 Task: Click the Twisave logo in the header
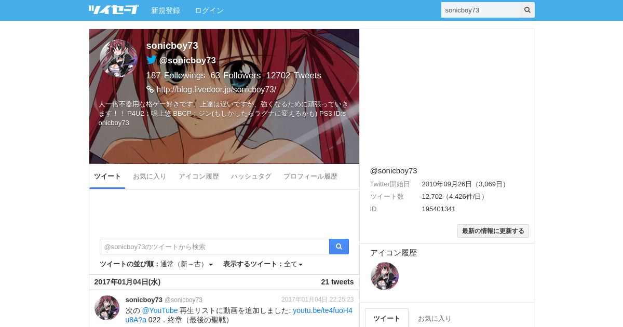click(113, 10)
